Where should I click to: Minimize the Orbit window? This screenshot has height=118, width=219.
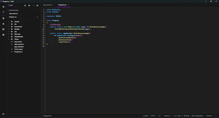206,1
